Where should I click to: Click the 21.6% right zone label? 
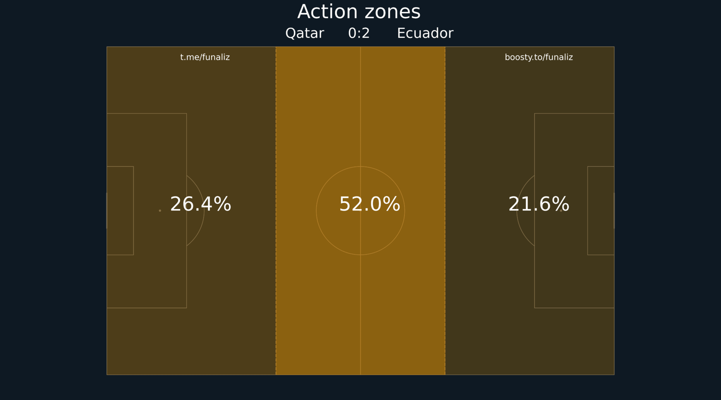[x=539, y=204]
